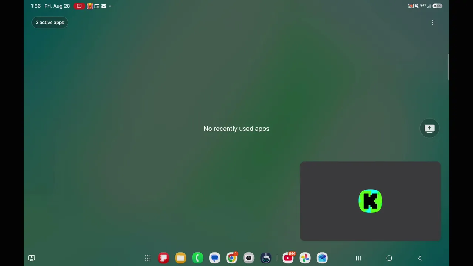Tap the Recents navigation button

pyautogui.click(x=358, y=258)
